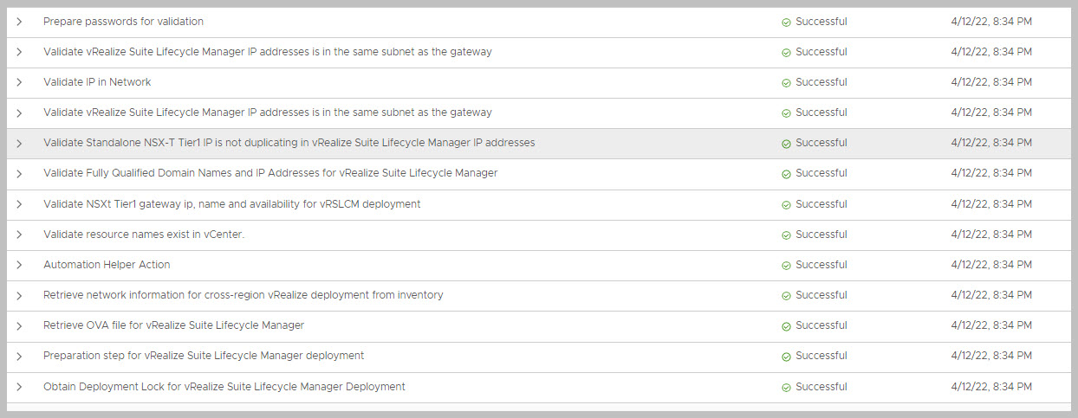Click success icon for Obtain Deployment Lock
The width and height of the screenshot is (1078, 418).
(786, 387)
